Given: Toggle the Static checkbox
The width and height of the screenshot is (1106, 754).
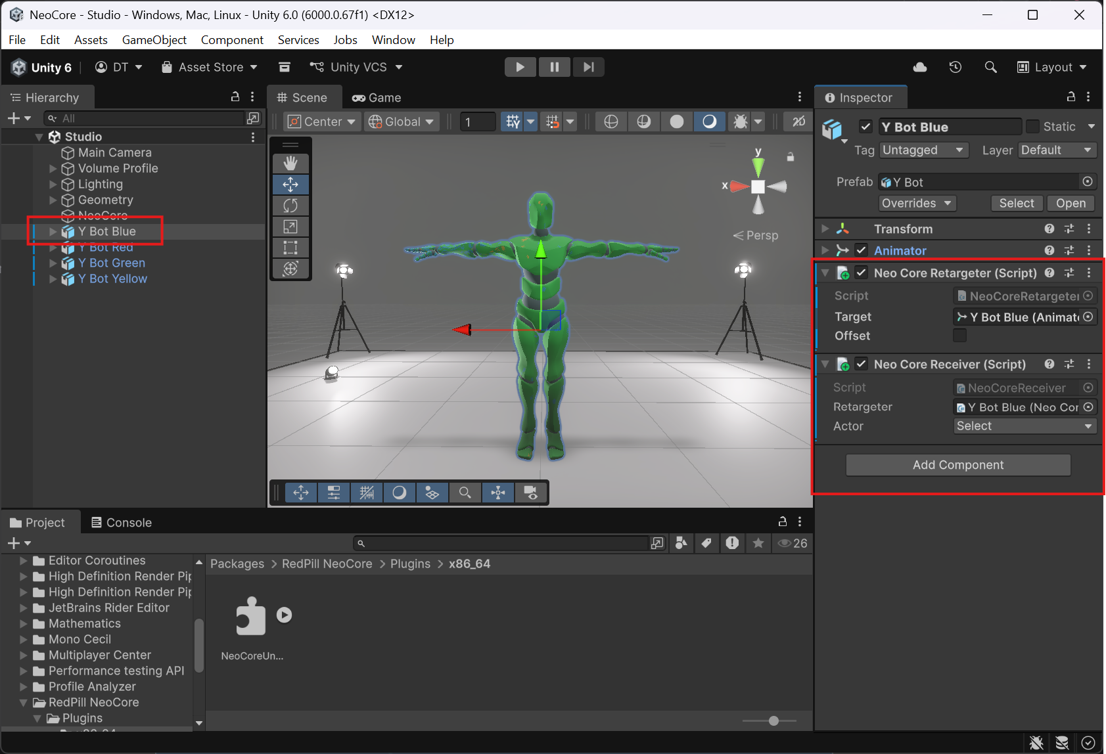Looking at the screenshot, I should point(1032,127).
